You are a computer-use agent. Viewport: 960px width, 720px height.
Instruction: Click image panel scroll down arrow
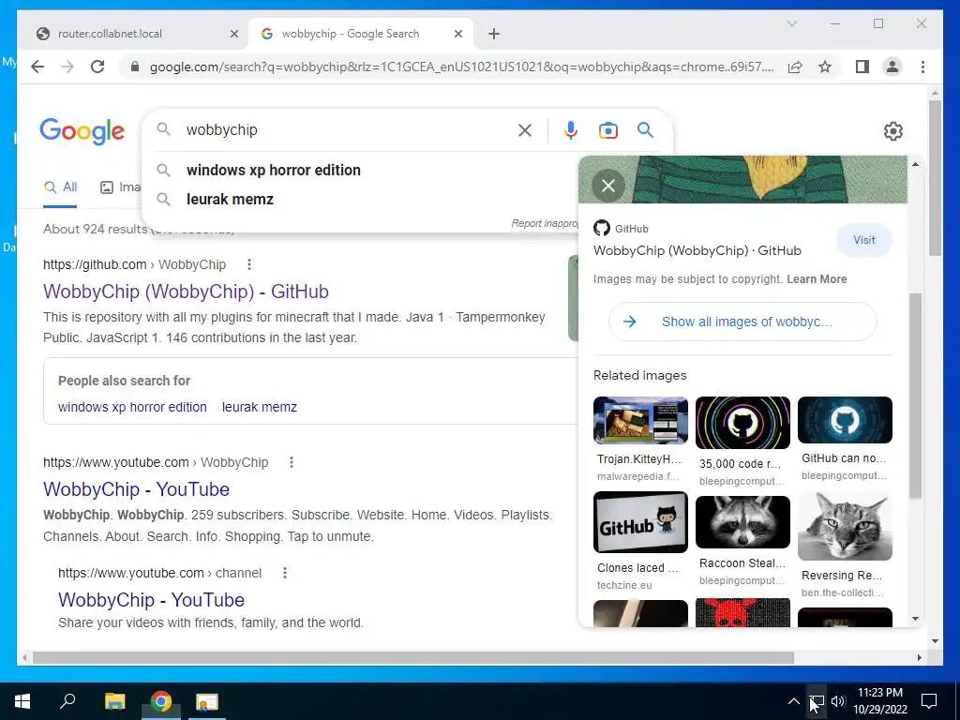[x=915, y=619]
